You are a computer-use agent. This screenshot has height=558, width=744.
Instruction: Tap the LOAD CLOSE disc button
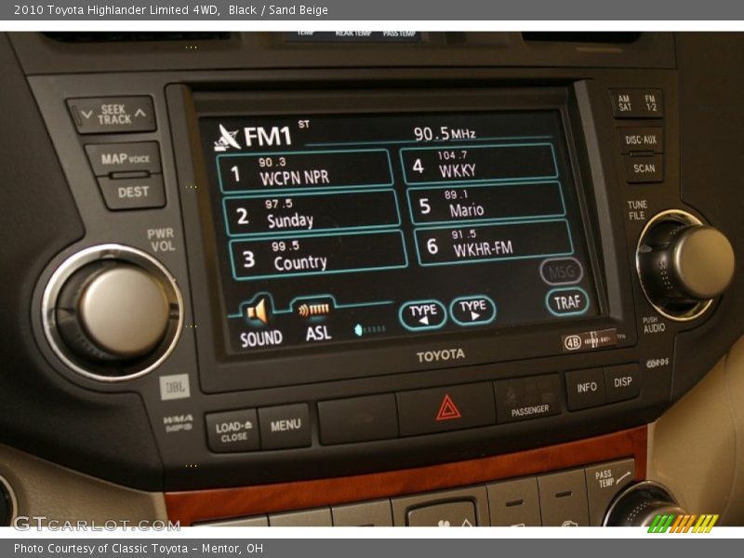click(x=233, y=431)
